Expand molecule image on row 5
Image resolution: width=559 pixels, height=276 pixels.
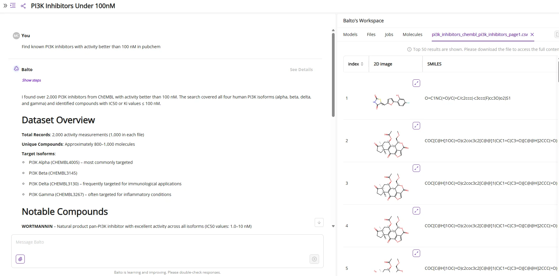416,253
